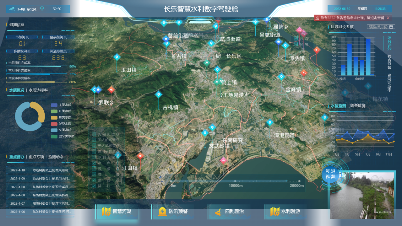Select the 巡河完成率 vertical tab

tap(389, 83)
